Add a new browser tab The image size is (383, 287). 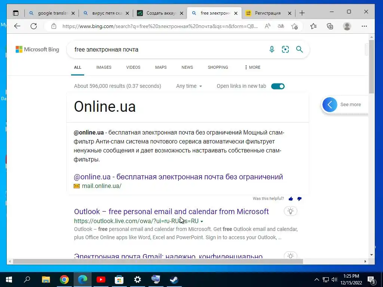(302, 13)
